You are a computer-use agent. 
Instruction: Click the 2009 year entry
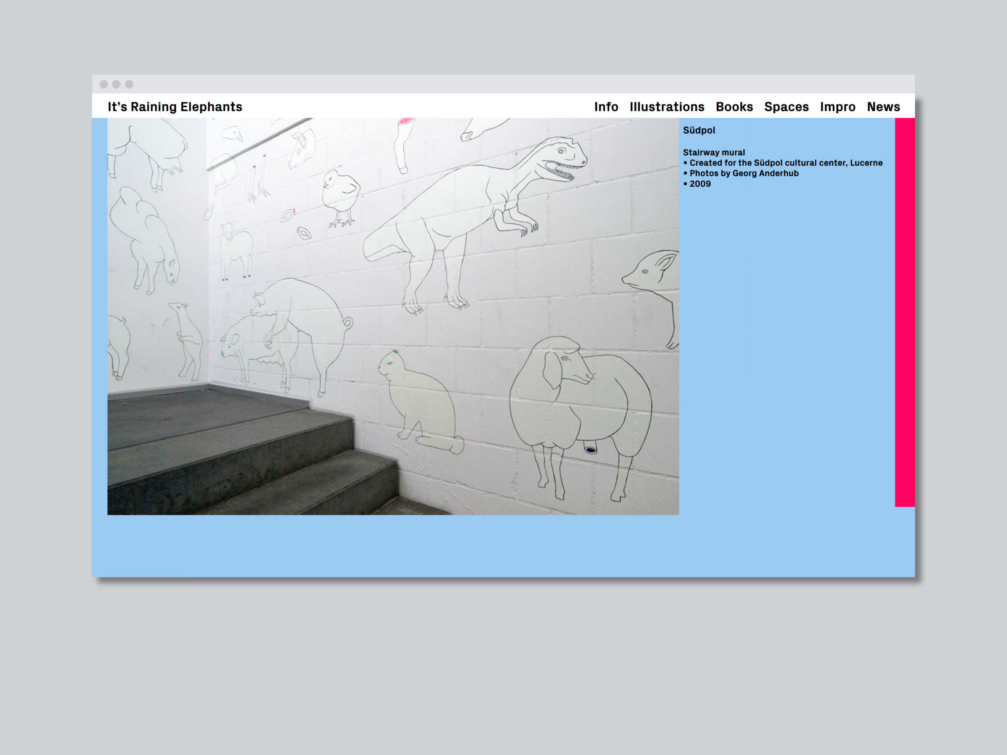(700, 184)
